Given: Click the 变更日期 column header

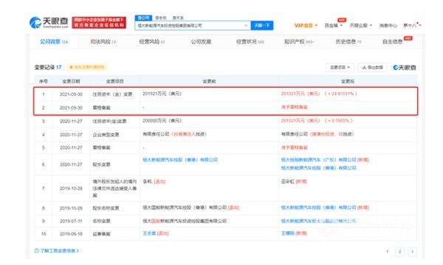Looking at the screenshot, I should (x=71, y=82).
